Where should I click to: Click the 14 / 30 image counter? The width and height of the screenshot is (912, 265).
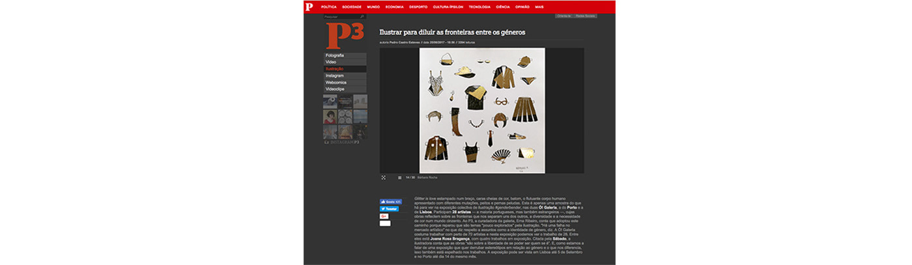(x=410, y=177)
